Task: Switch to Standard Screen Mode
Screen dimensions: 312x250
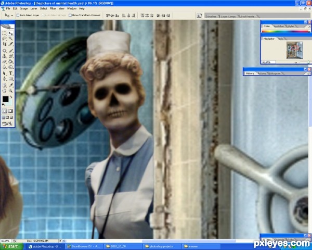Action: (x=4, y=117)
